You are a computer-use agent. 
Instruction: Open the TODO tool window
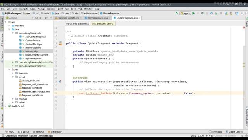pos(10,132)
